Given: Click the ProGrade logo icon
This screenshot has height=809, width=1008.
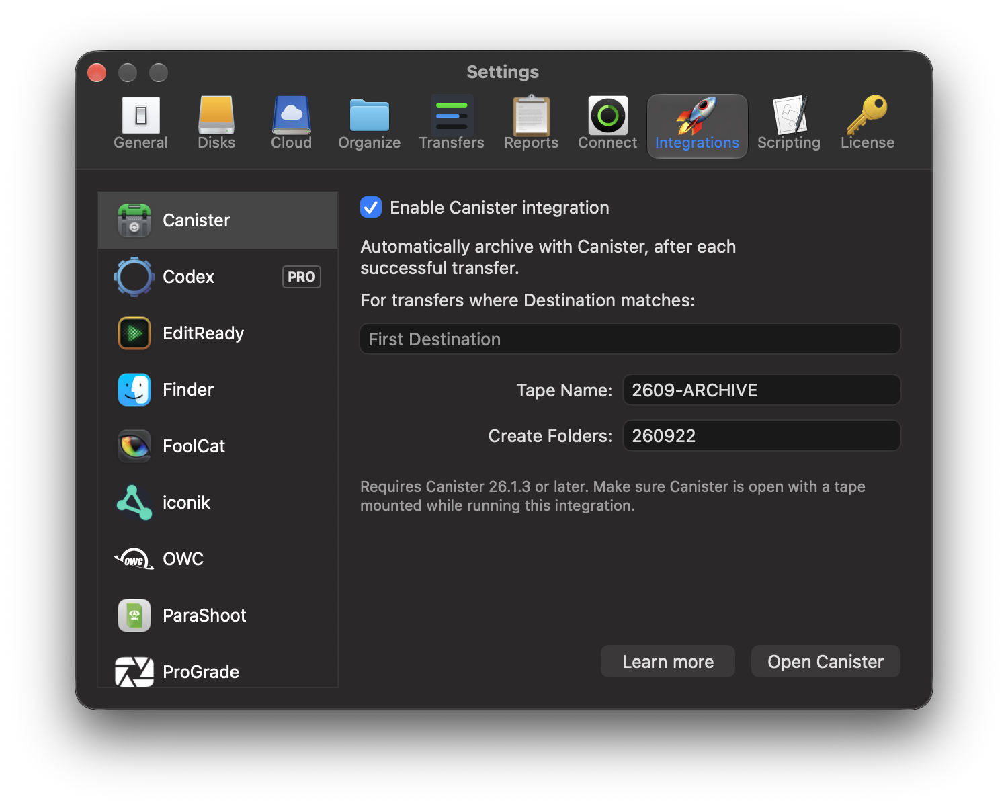Looking at the screenshot, I should (134, 672).
